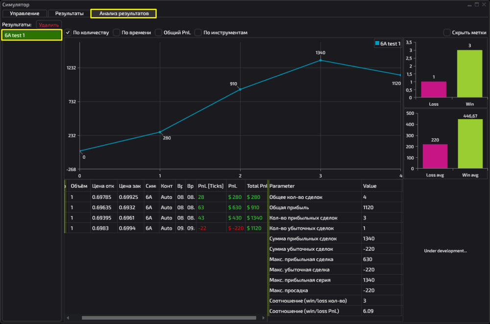Viewport: 490px width, 324px height.
Task: Click the Макс. прибыльная серия row
Action: (x=335, y=280)
